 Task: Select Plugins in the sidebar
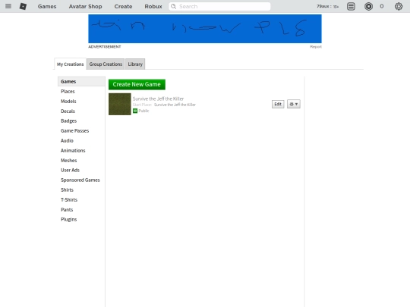click(69, 219)
